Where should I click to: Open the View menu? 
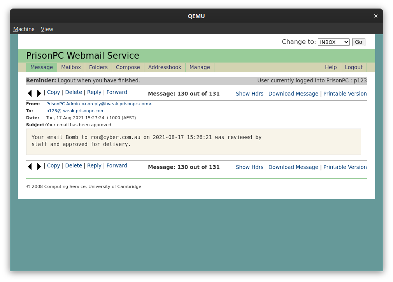(x=47, y=29)
